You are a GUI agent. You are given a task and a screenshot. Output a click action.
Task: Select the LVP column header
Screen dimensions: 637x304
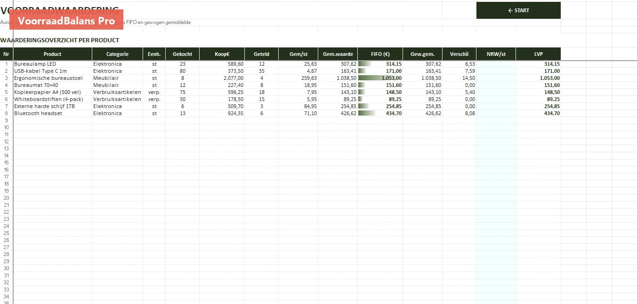tap(539, 54)
